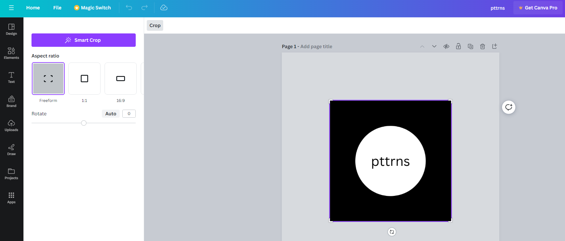This screenshot has height=241, width=565.
Task: Click Get Canva Pro
Action: [538, 8]
